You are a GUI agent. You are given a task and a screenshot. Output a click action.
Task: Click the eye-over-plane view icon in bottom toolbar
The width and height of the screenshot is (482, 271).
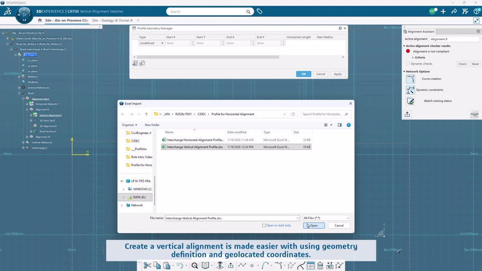(x=220, y=265)
